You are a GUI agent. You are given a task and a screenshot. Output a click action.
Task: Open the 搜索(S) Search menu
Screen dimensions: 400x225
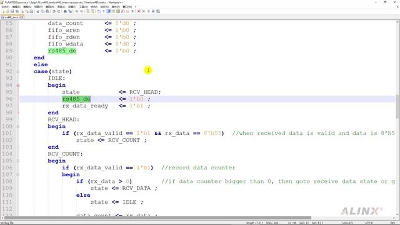[27, 7]
